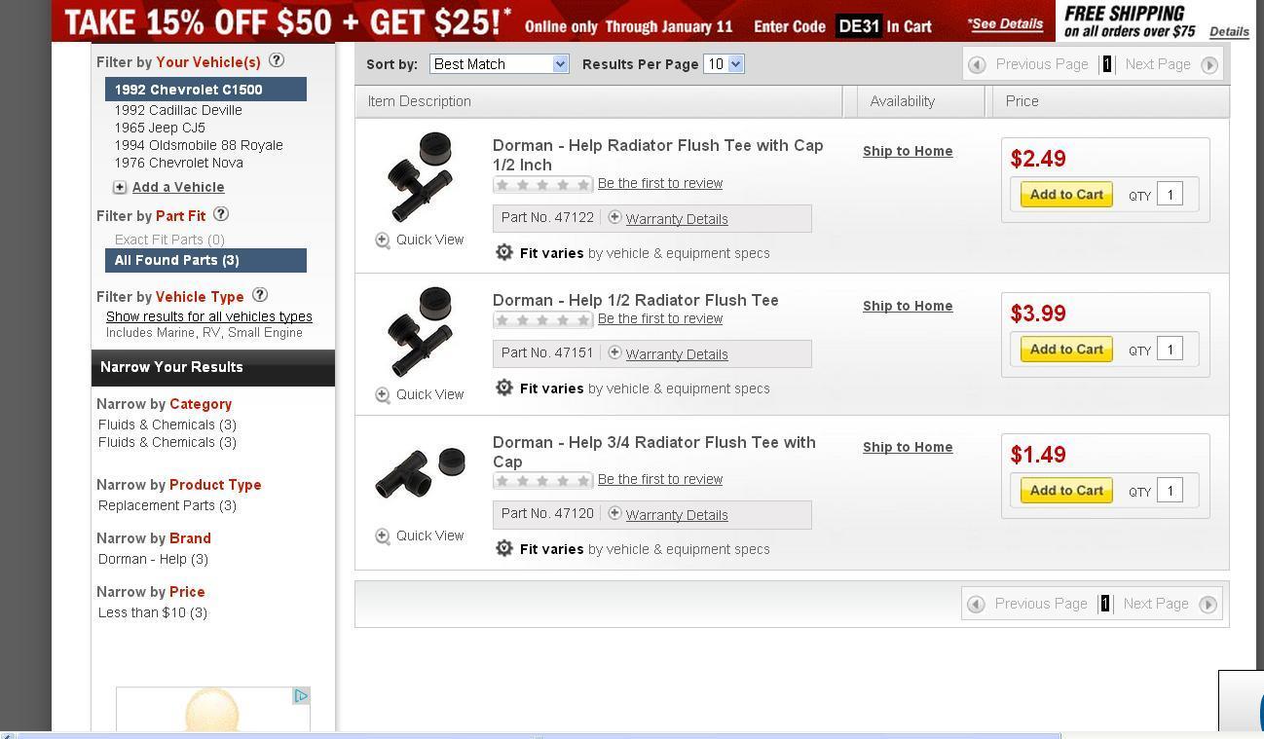The width and height of the screenshot is (1264, 739).
Task: Click the help icon beside Part Fit
Action: coord(221,214)
